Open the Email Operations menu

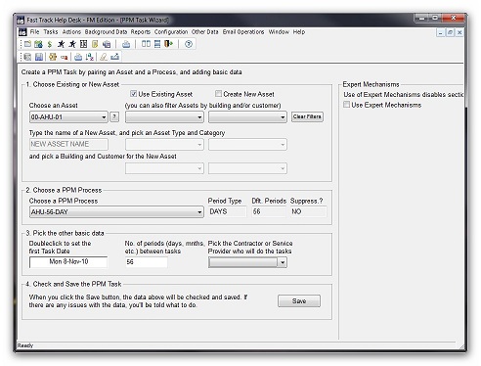[x=243, y=32]
